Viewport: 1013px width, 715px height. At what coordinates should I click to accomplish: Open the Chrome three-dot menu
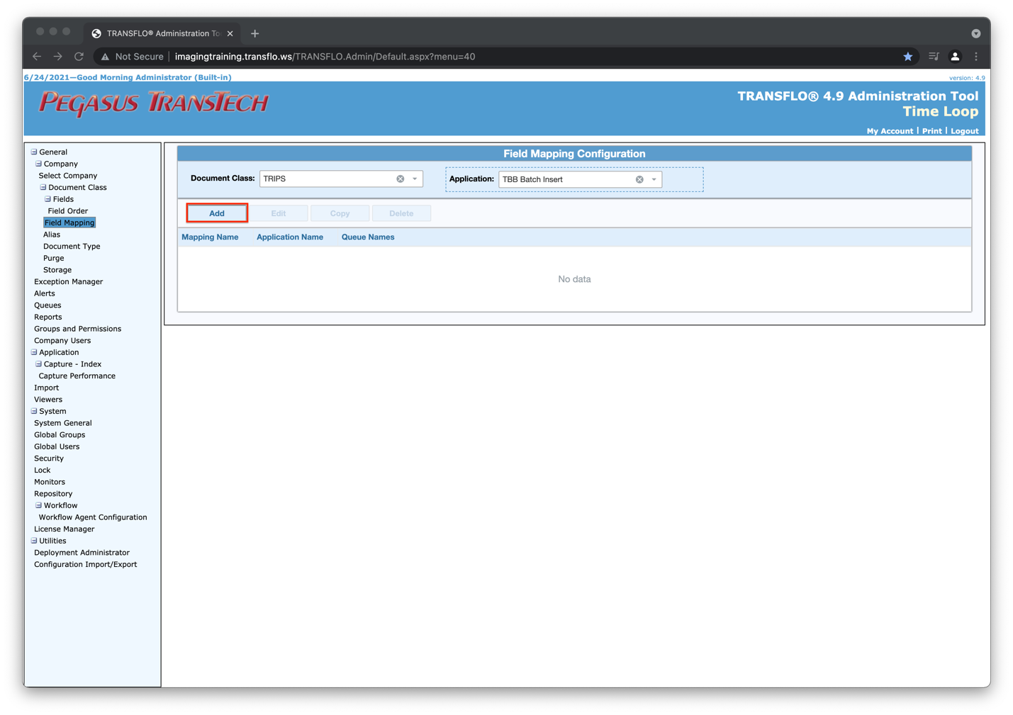[x=976, y=57]
